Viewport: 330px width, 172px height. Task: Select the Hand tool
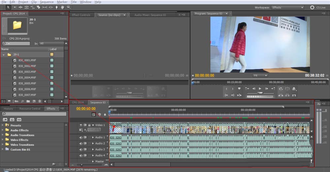tap(62, 7)
